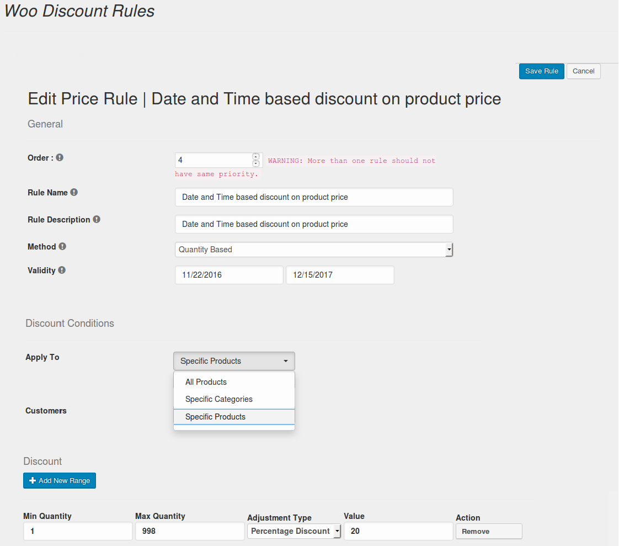Select Specific Products in dropdown list

215,417
